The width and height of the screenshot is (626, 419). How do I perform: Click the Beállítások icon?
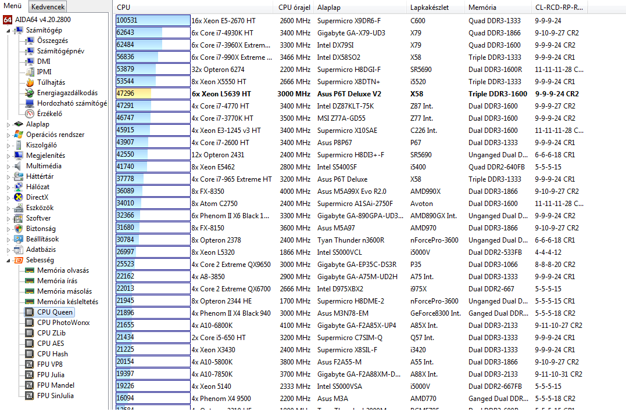(x=19, y=239)
